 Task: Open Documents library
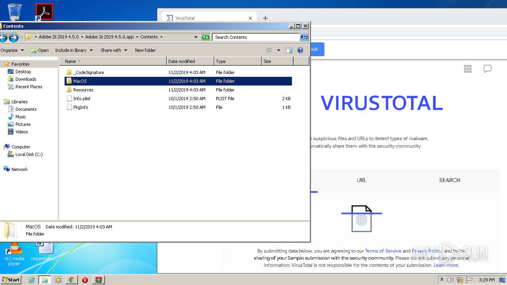pos(26,109)
